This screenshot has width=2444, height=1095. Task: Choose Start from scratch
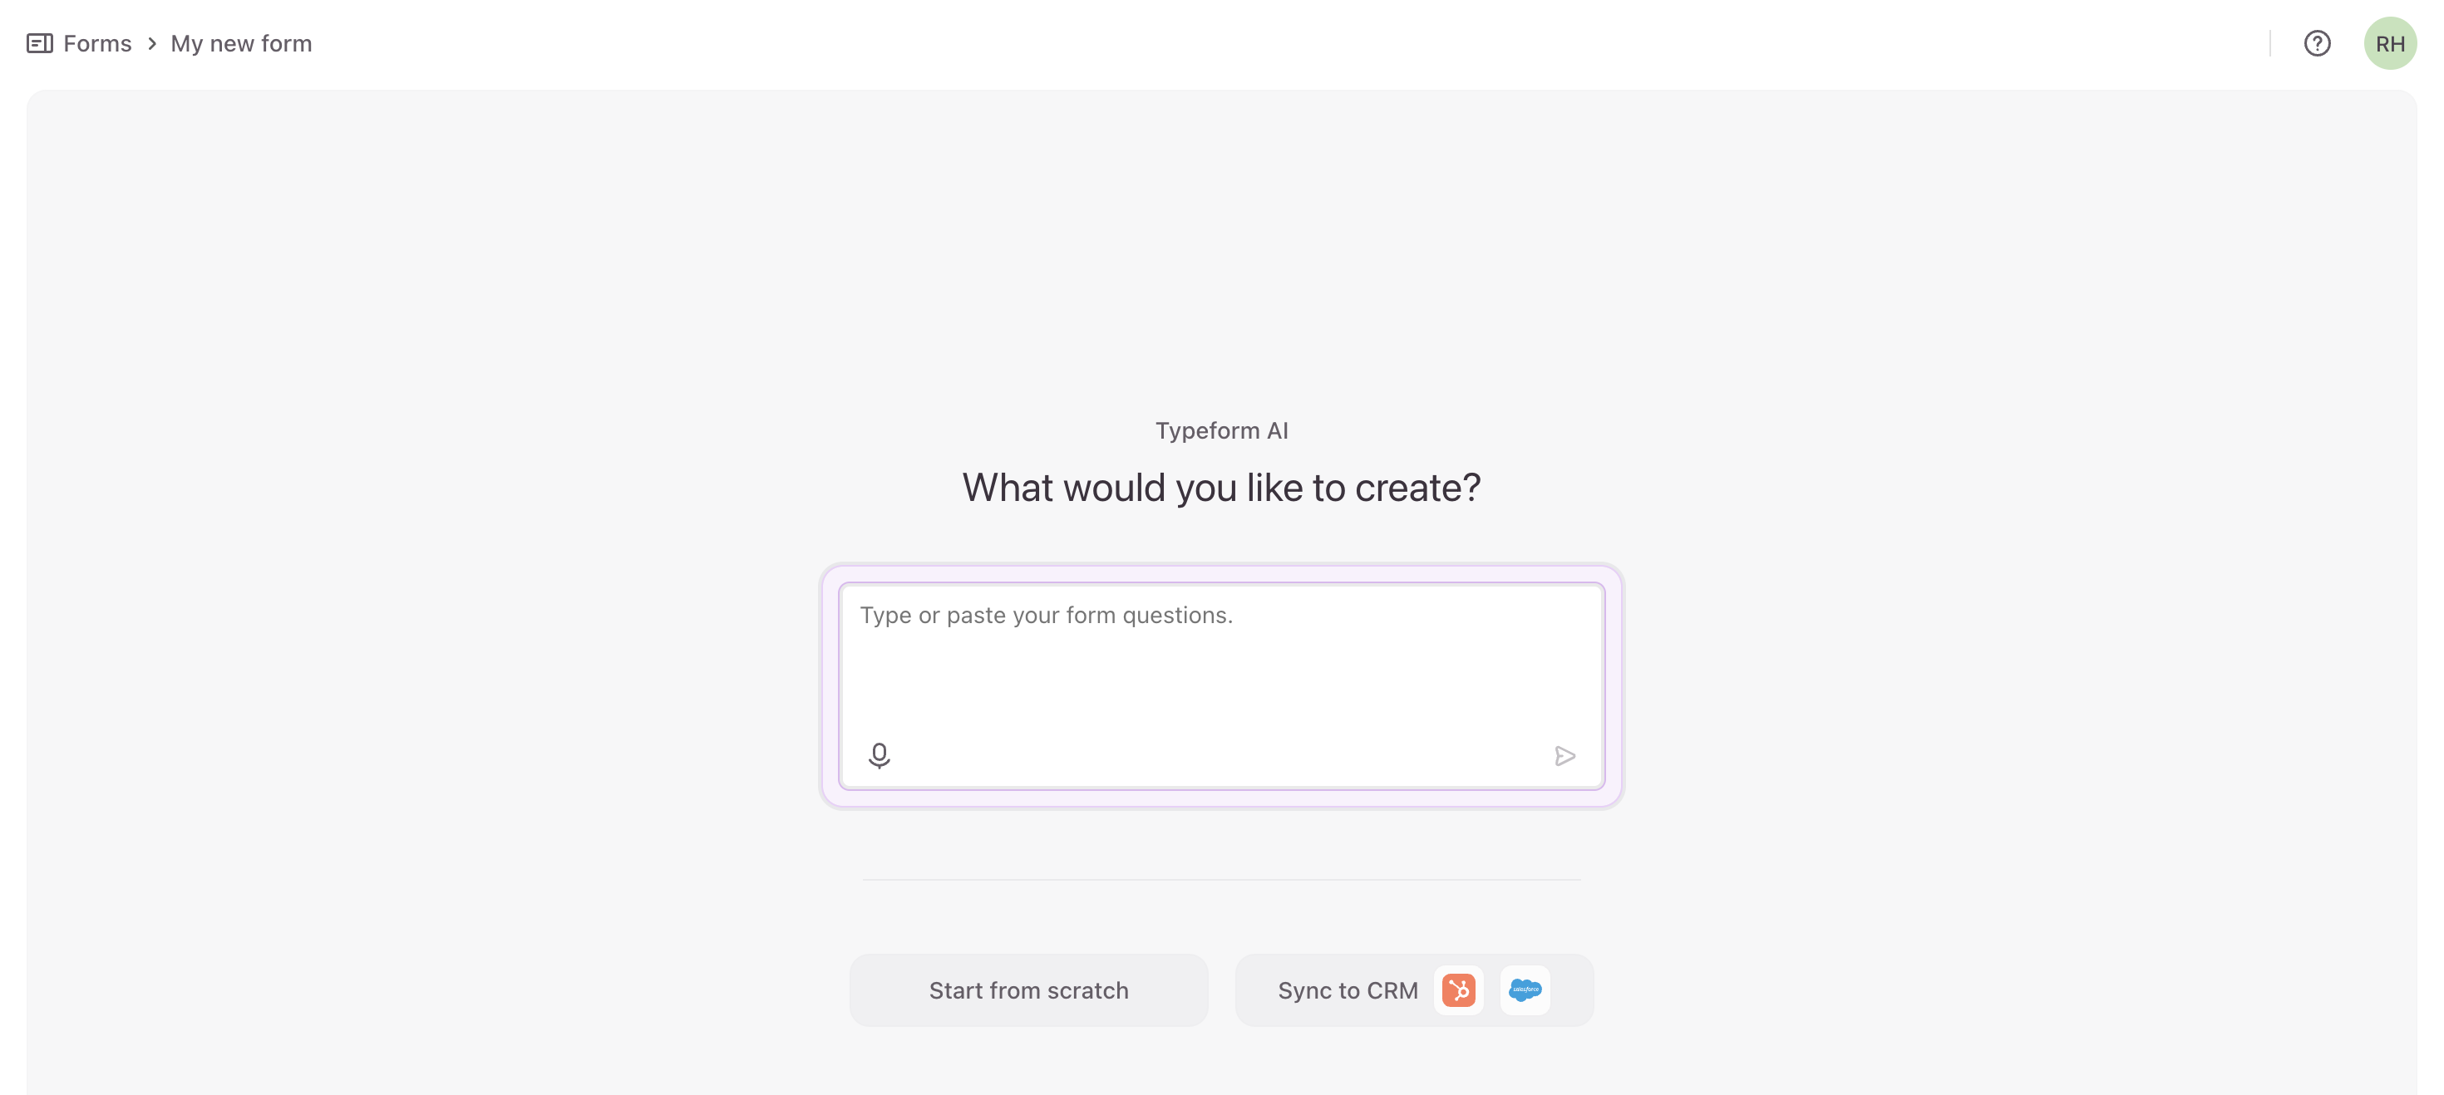pos(1028,989)
